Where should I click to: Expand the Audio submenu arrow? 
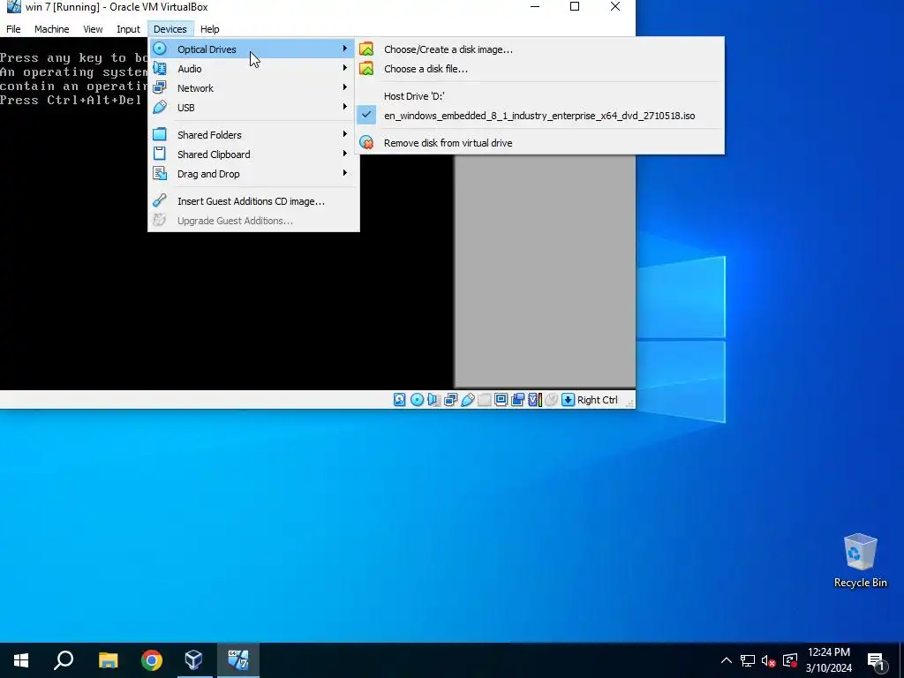click(345, 68)
